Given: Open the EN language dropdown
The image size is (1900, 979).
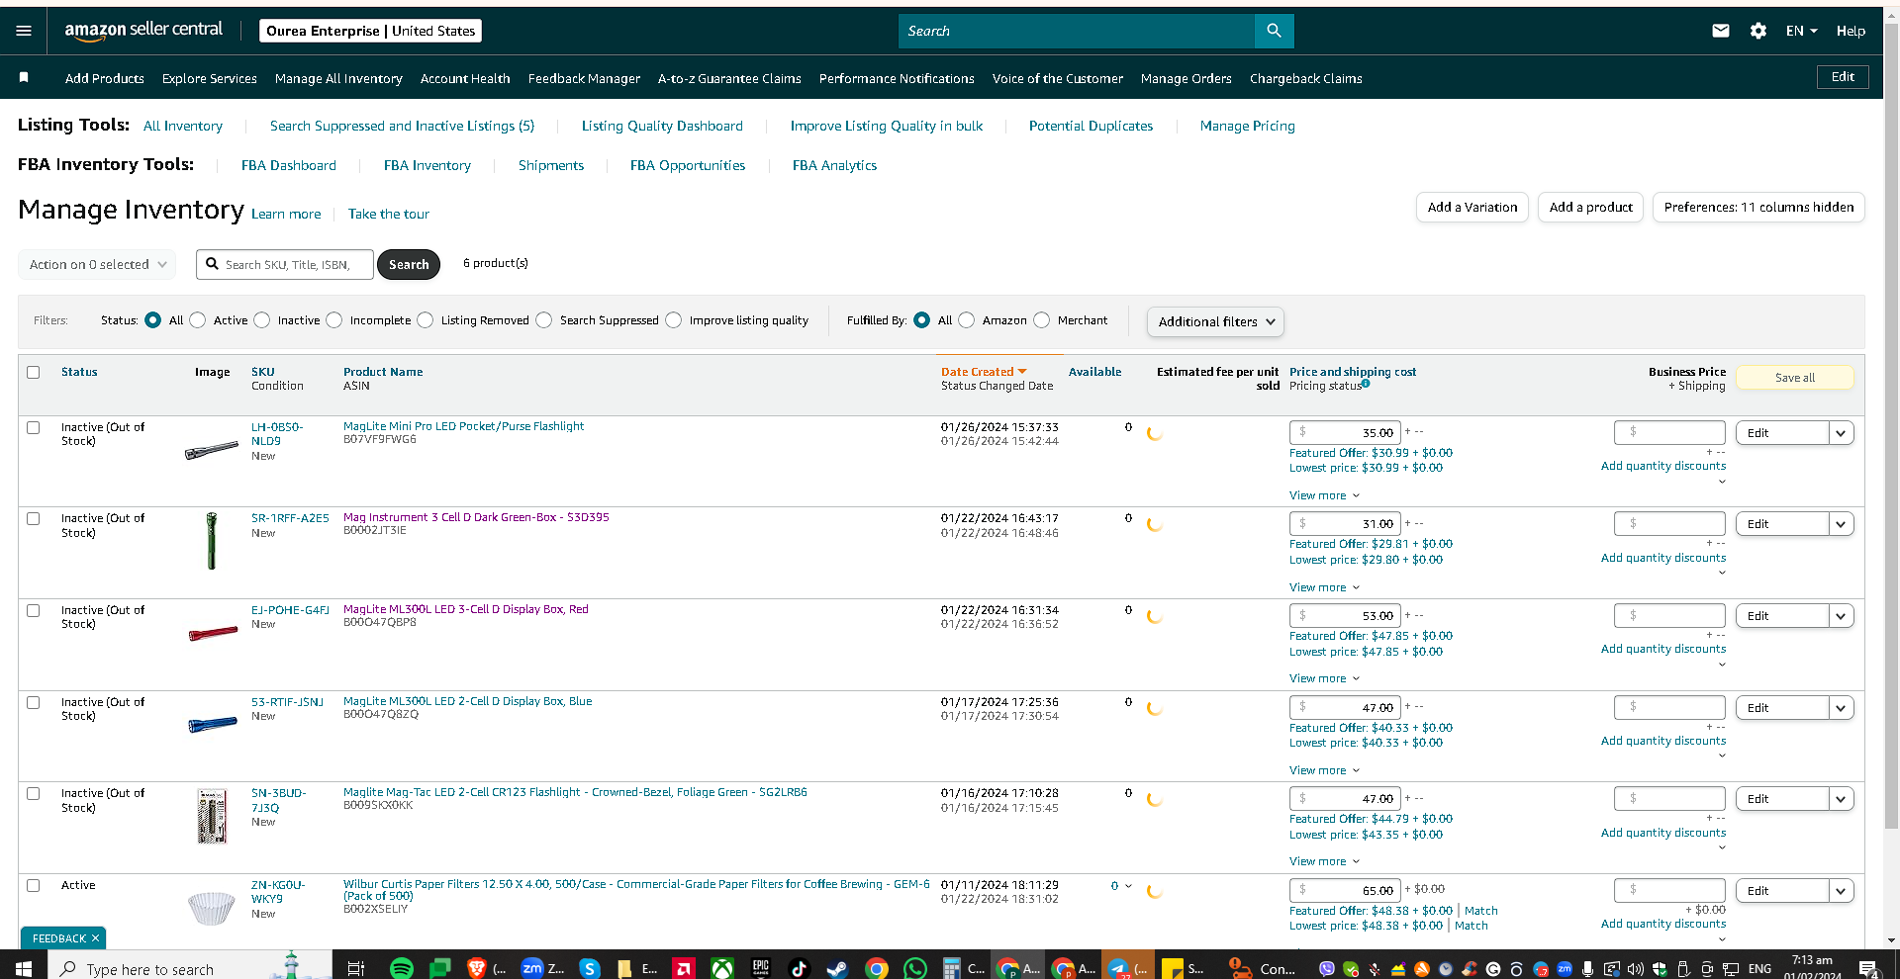Looking at the screenshot, I should click(1801, 31).
